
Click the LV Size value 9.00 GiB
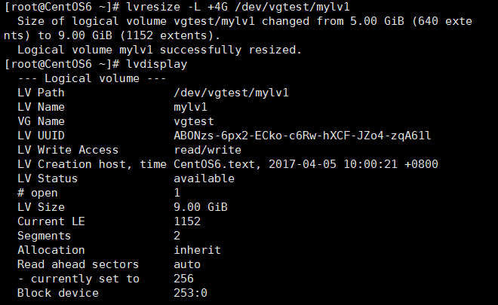201,207
